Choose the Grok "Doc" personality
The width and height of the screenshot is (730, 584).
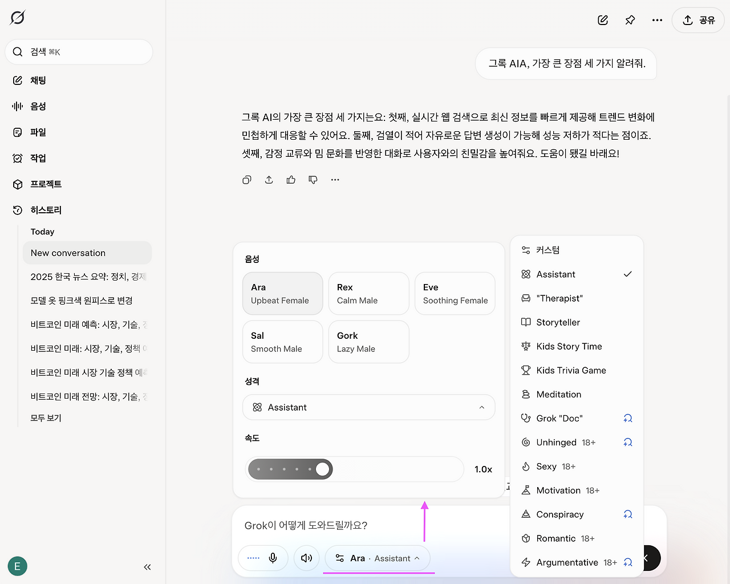click(577, 418)
